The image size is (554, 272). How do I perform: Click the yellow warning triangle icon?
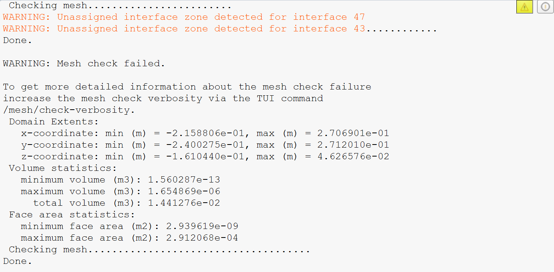pos(525,7)
